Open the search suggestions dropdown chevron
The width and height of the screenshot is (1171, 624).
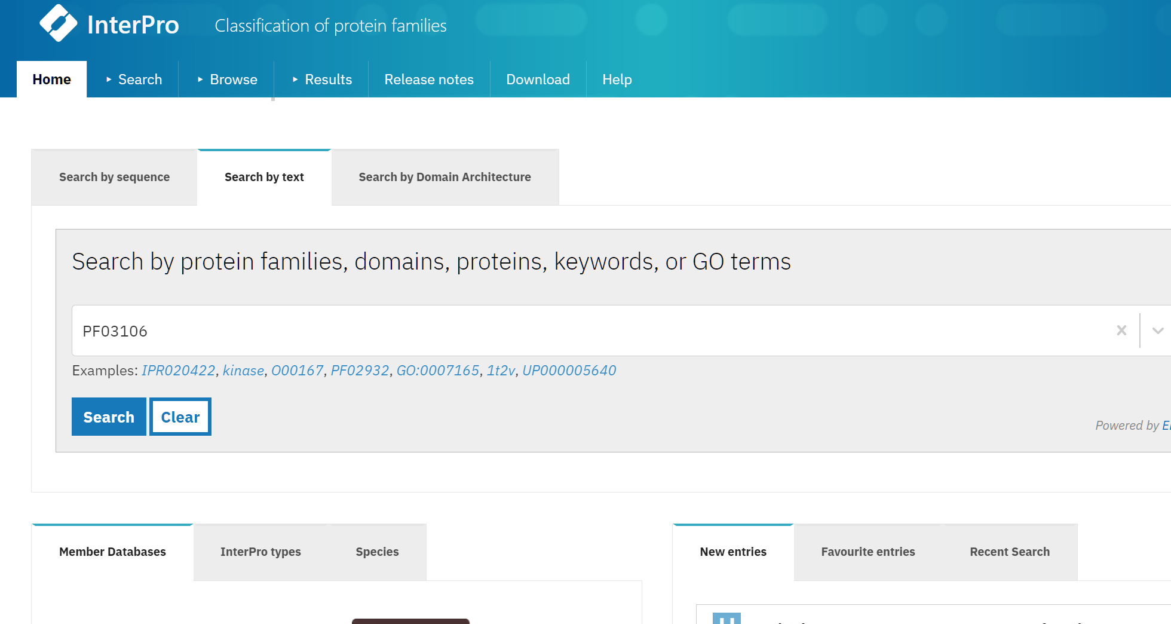click(1157, 331)
